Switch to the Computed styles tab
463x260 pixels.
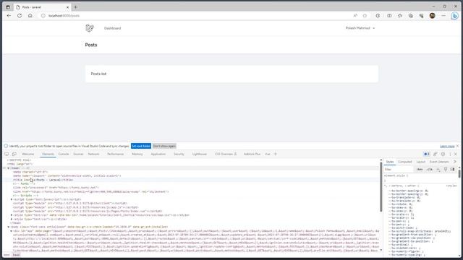[405, 162]
